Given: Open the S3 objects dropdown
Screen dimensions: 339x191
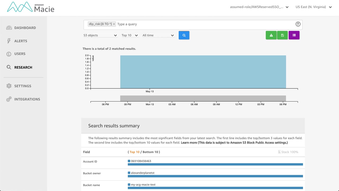Looking at the screenshot, I should click(100, 35).
